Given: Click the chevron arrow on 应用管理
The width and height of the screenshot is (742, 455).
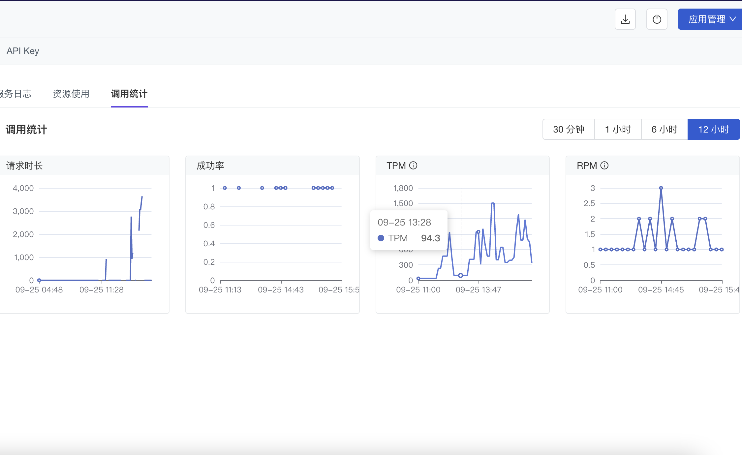Looking at the screenshot, I should 733,19.
